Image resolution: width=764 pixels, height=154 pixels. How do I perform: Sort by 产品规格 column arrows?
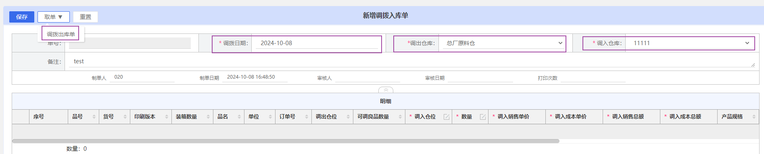(x=754, y=117)
